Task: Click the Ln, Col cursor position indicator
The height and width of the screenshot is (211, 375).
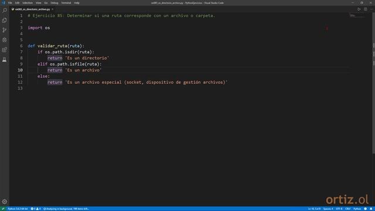Action: pos(314,209)
